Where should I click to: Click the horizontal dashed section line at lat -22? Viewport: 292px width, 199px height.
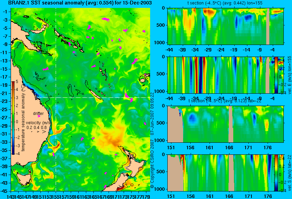pos(93,97)
